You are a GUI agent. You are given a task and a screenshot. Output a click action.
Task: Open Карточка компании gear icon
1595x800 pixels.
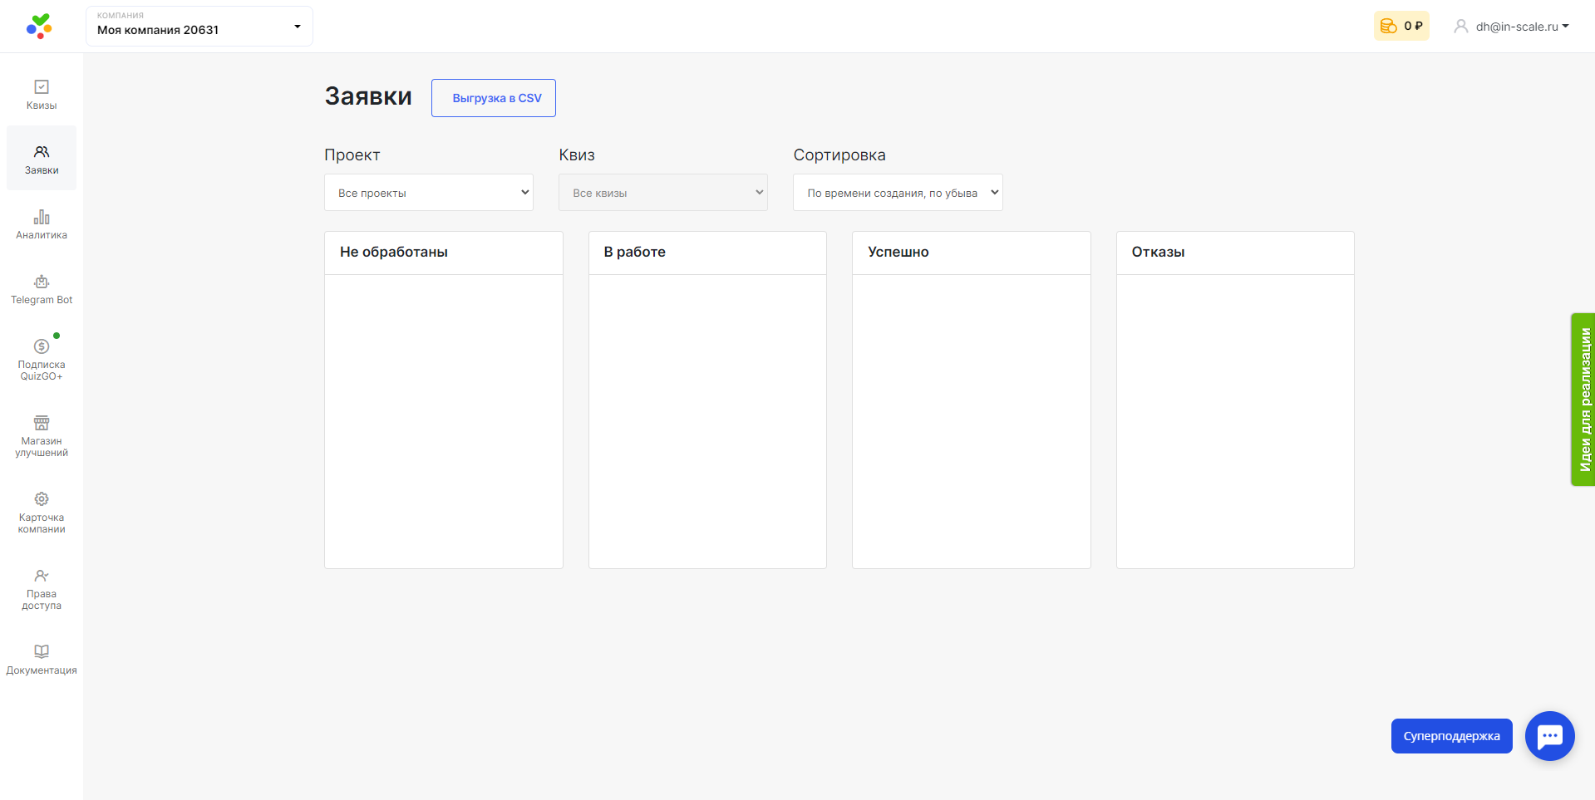tap(42, 498)
